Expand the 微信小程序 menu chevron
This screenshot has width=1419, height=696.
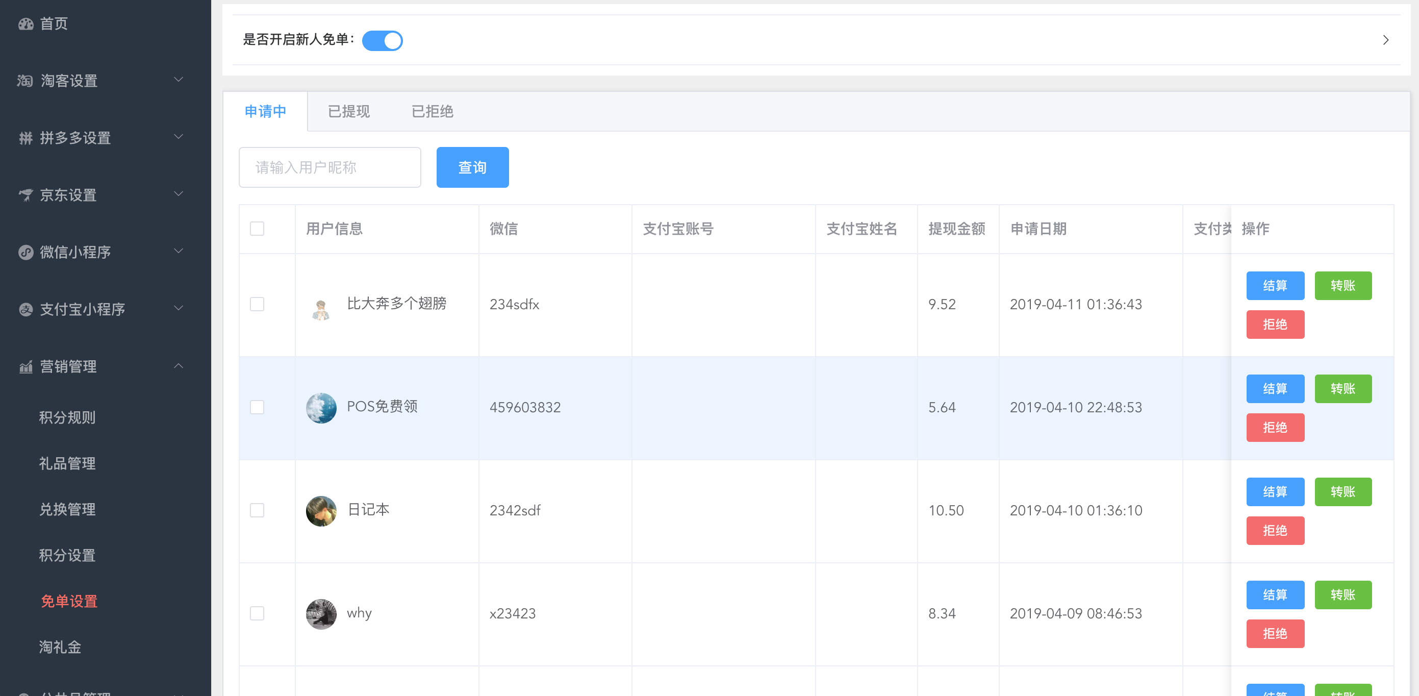point(179,251)
